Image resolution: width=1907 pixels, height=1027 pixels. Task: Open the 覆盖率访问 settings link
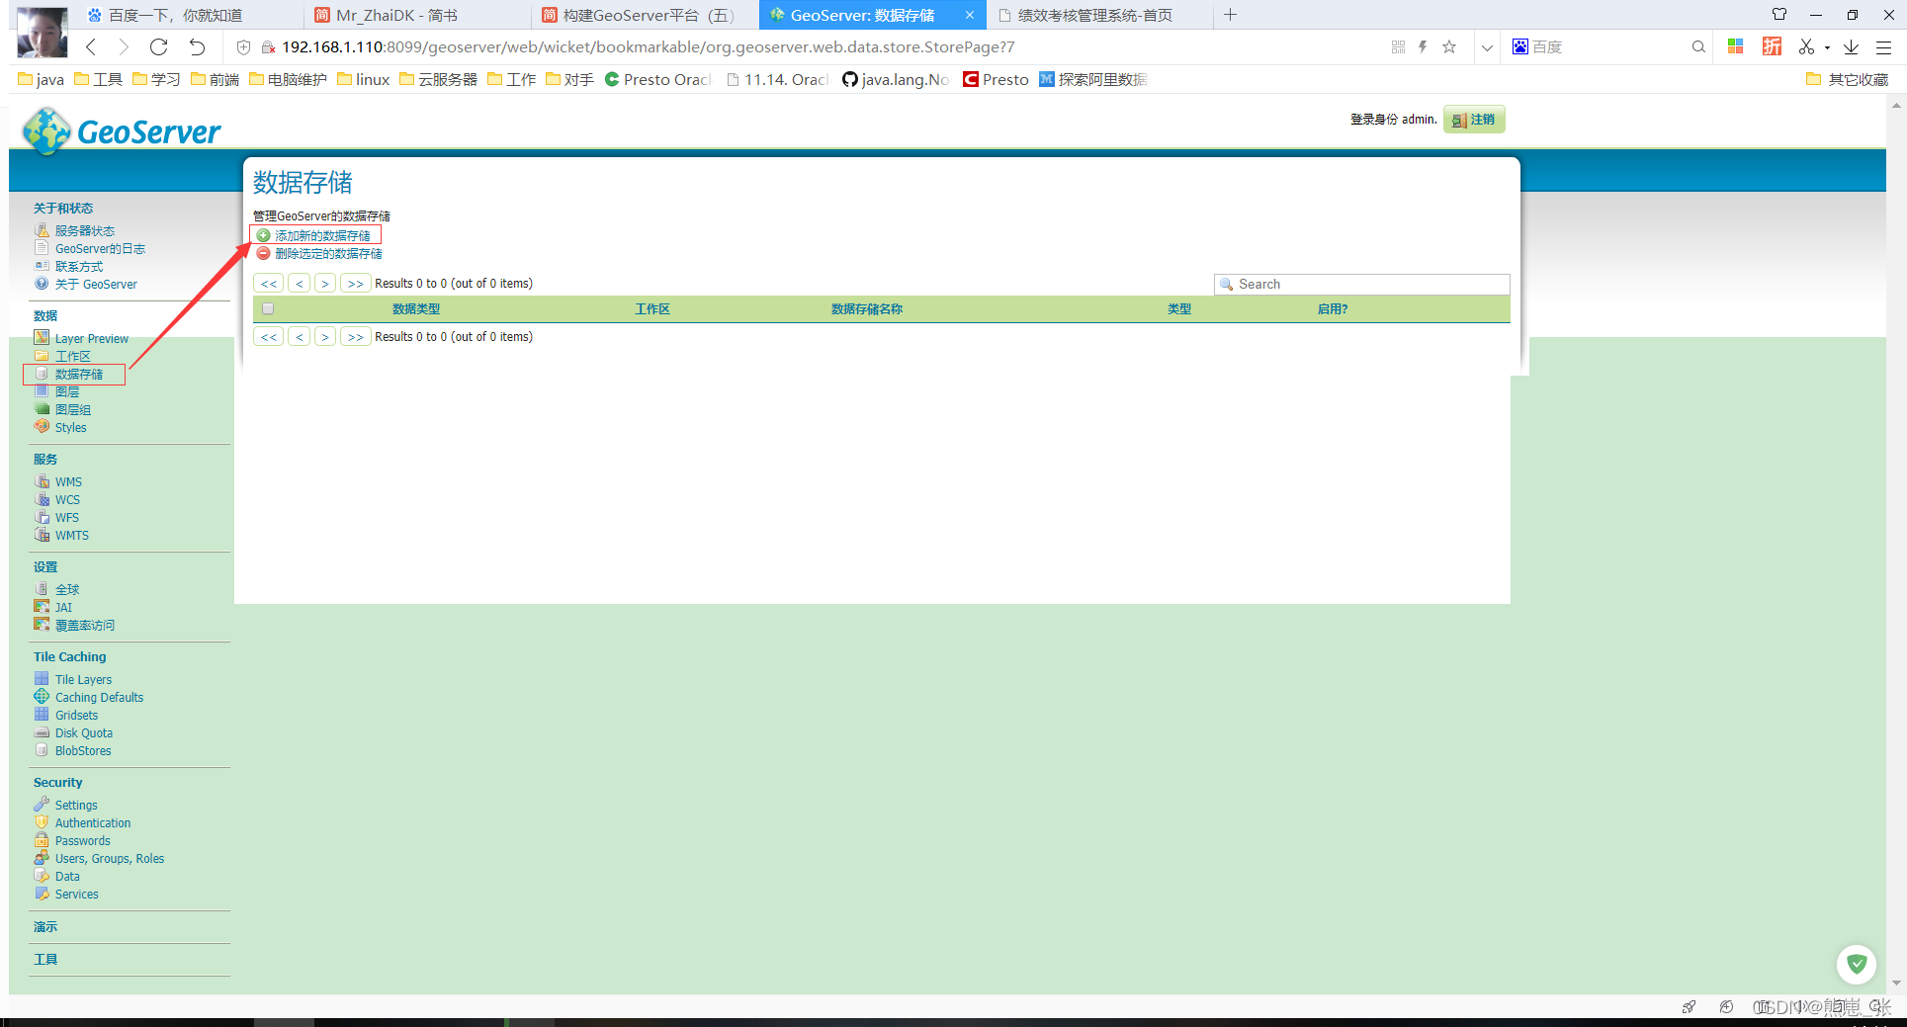(85, 625)
